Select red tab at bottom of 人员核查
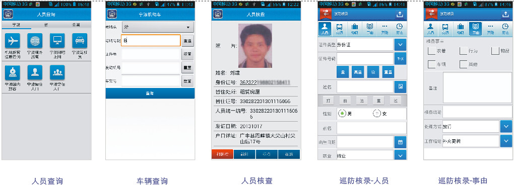The width and height of the screenshot is (514, 186). click(x=222, y=154)
